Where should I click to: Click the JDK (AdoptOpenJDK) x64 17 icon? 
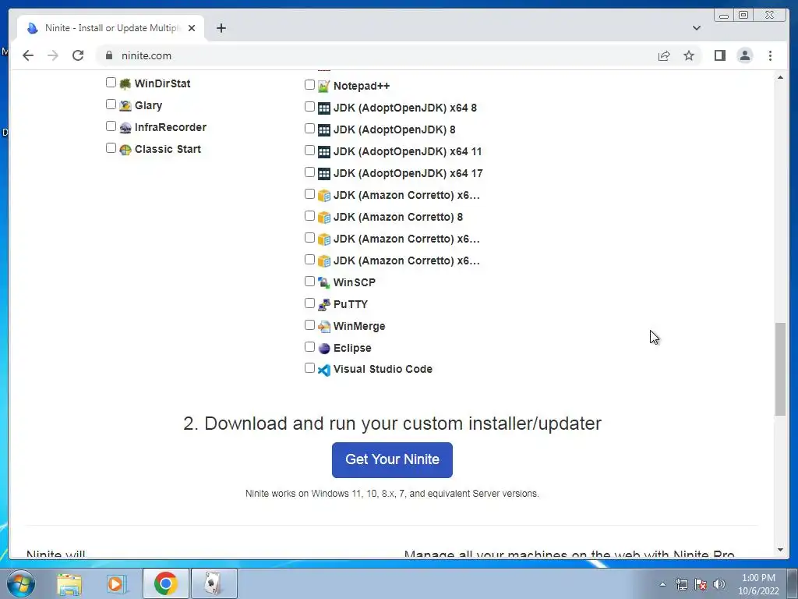click(x=323, y=174)
